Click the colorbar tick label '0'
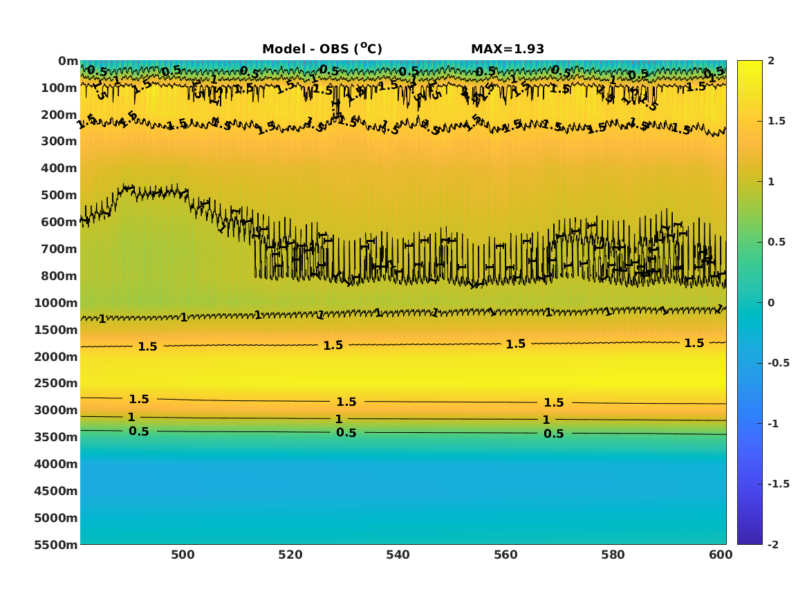 coord(771,303)
